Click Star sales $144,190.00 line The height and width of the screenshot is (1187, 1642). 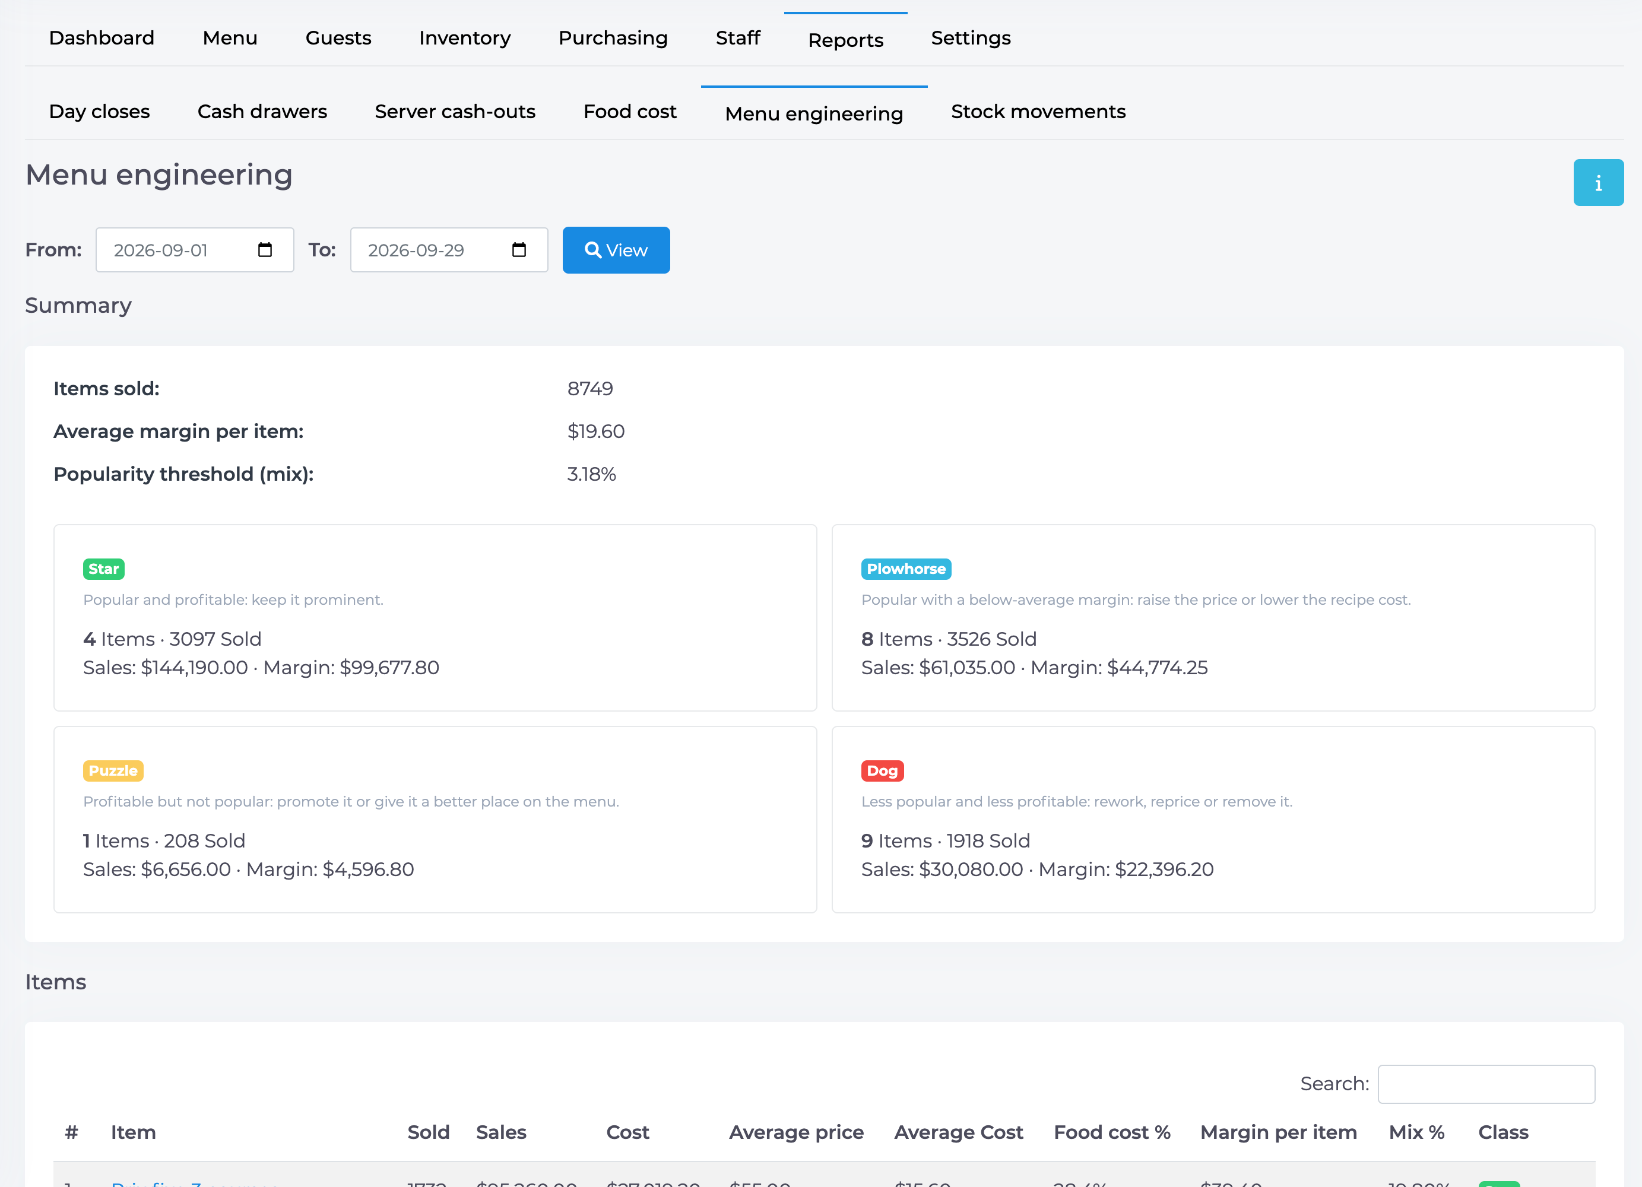click(261, 667)
